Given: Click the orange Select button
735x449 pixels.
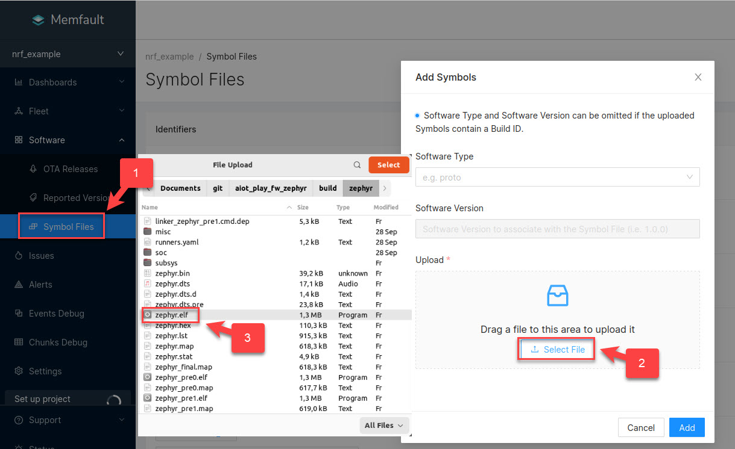Looking at the screenshot, I should tap(388, 165).
